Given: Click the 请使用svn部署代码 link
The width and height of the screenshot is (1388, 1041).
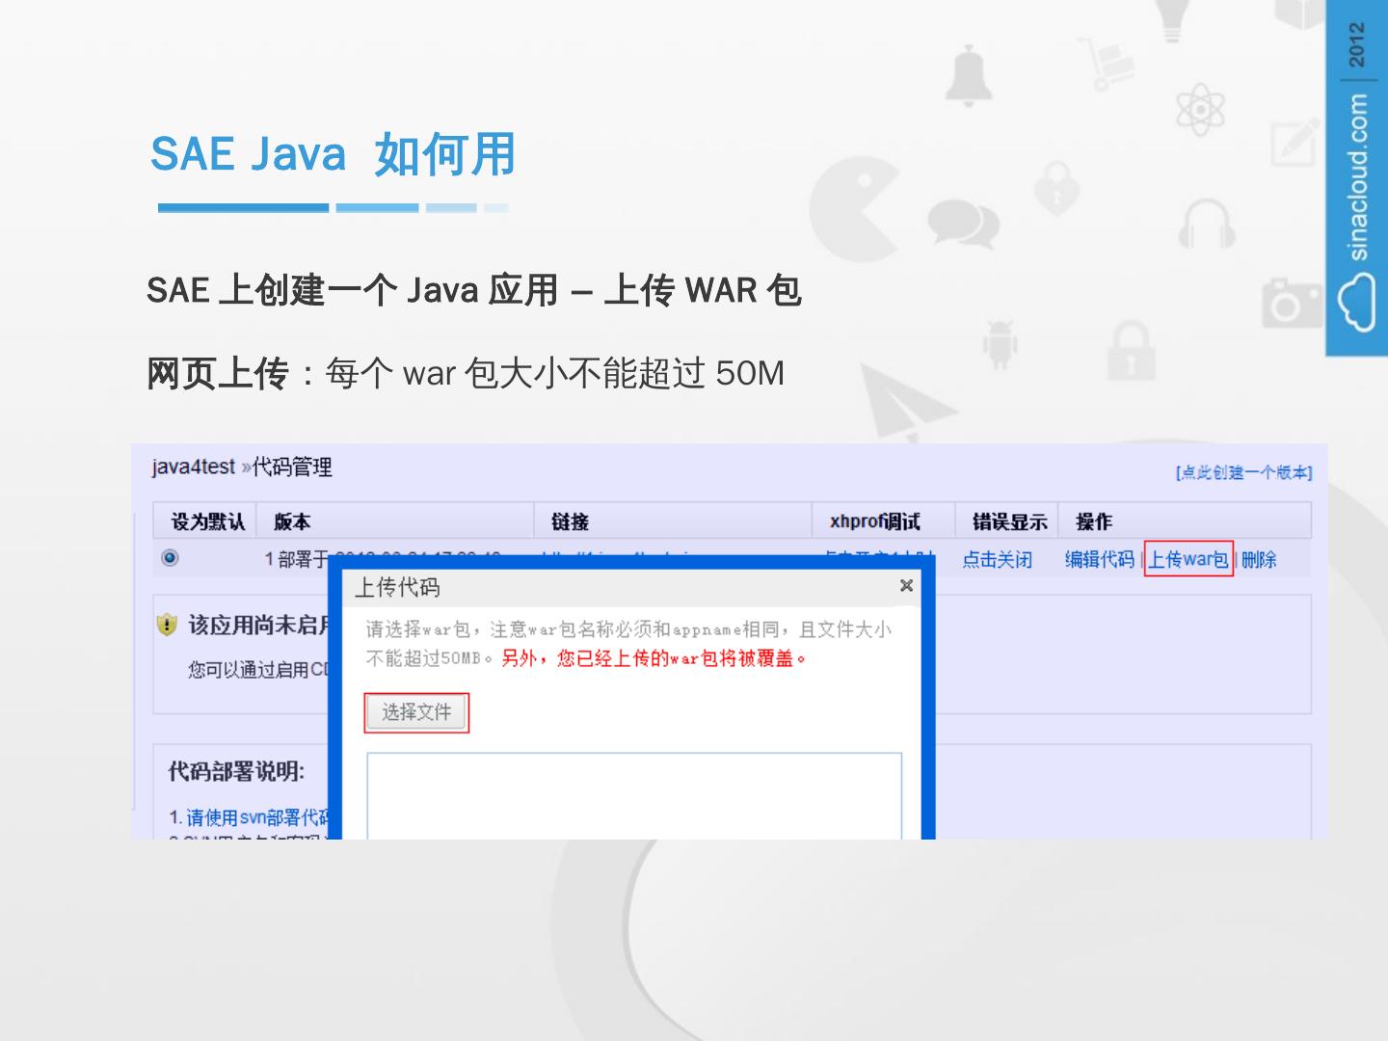Looking at the screenshot, I should tap(258, 817).
